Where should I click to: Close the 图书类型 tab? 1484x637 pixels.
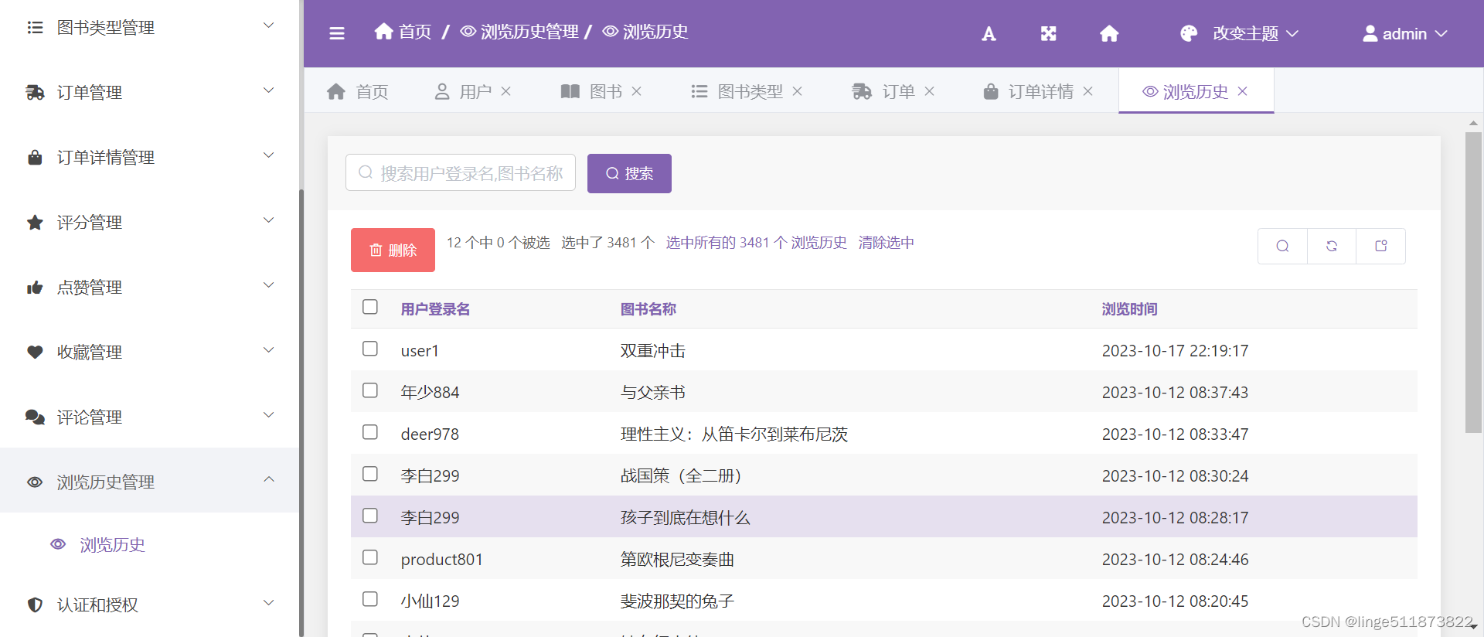click(798, 91)
